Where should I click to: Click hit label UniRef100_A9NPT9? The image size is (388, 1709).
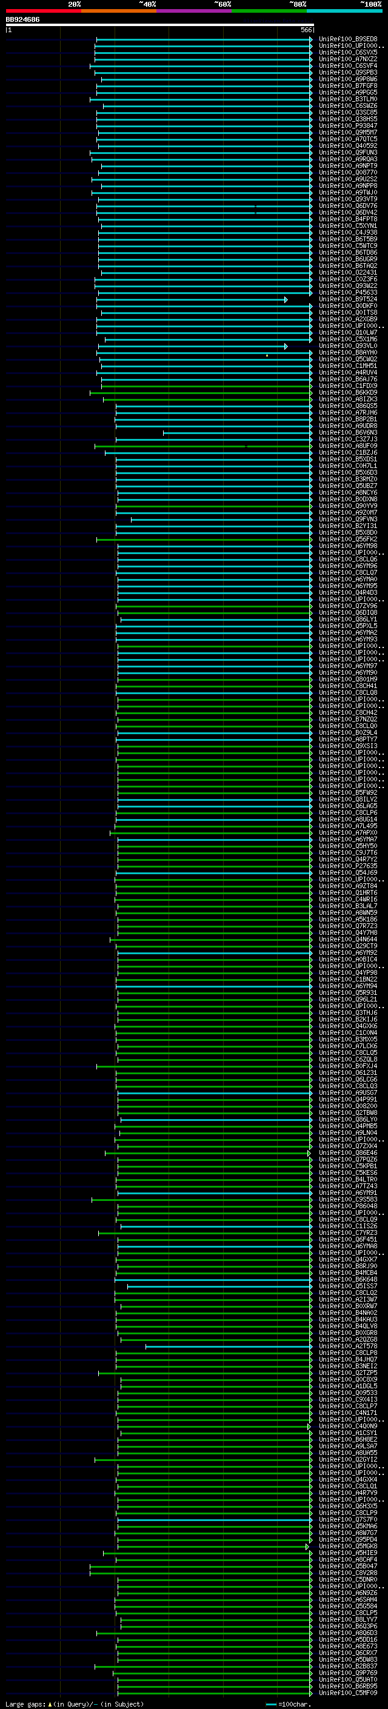pos(348,166)
